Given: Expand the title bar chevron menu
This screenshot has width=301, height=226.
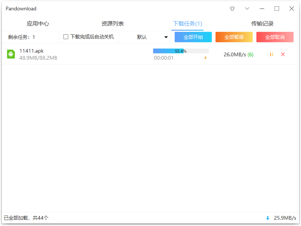Looking at the screenshot, I should [x=247, y=9].
